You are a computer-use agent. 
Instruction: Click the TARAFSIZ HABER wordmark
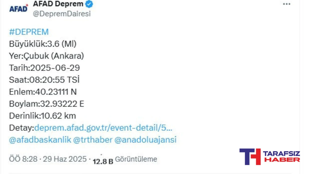pos(281,157)
